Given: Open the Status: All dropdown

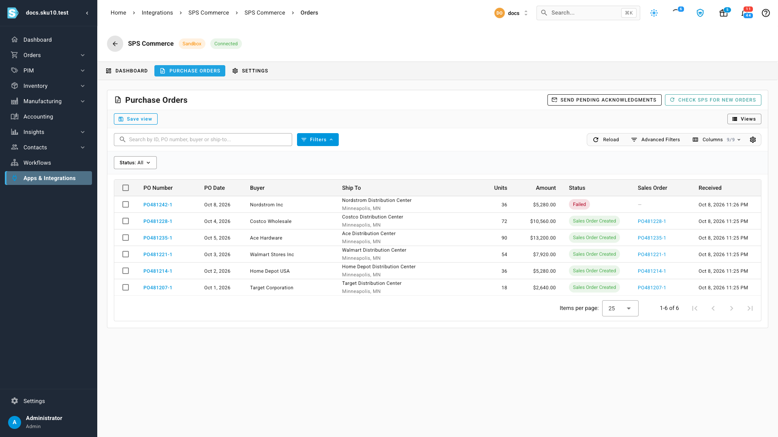Looking at the screenshot, I should click(135, 163).
